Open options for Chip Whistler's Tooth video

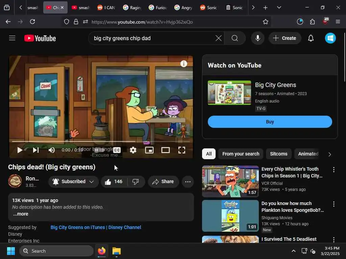pos(333,170)
